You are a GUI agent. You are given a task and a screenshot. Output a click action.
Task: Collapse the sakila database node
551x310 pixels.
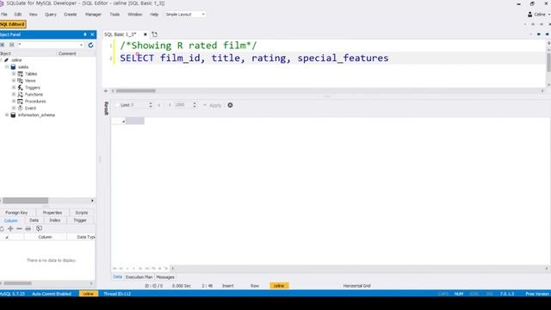point(7,67)
